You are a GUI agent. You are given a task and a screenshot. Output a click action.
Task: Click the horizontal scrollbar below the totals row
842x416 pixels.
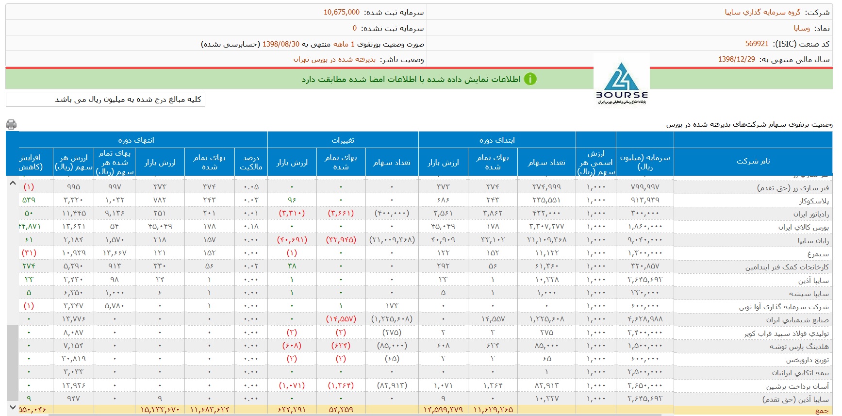point(340,415)
